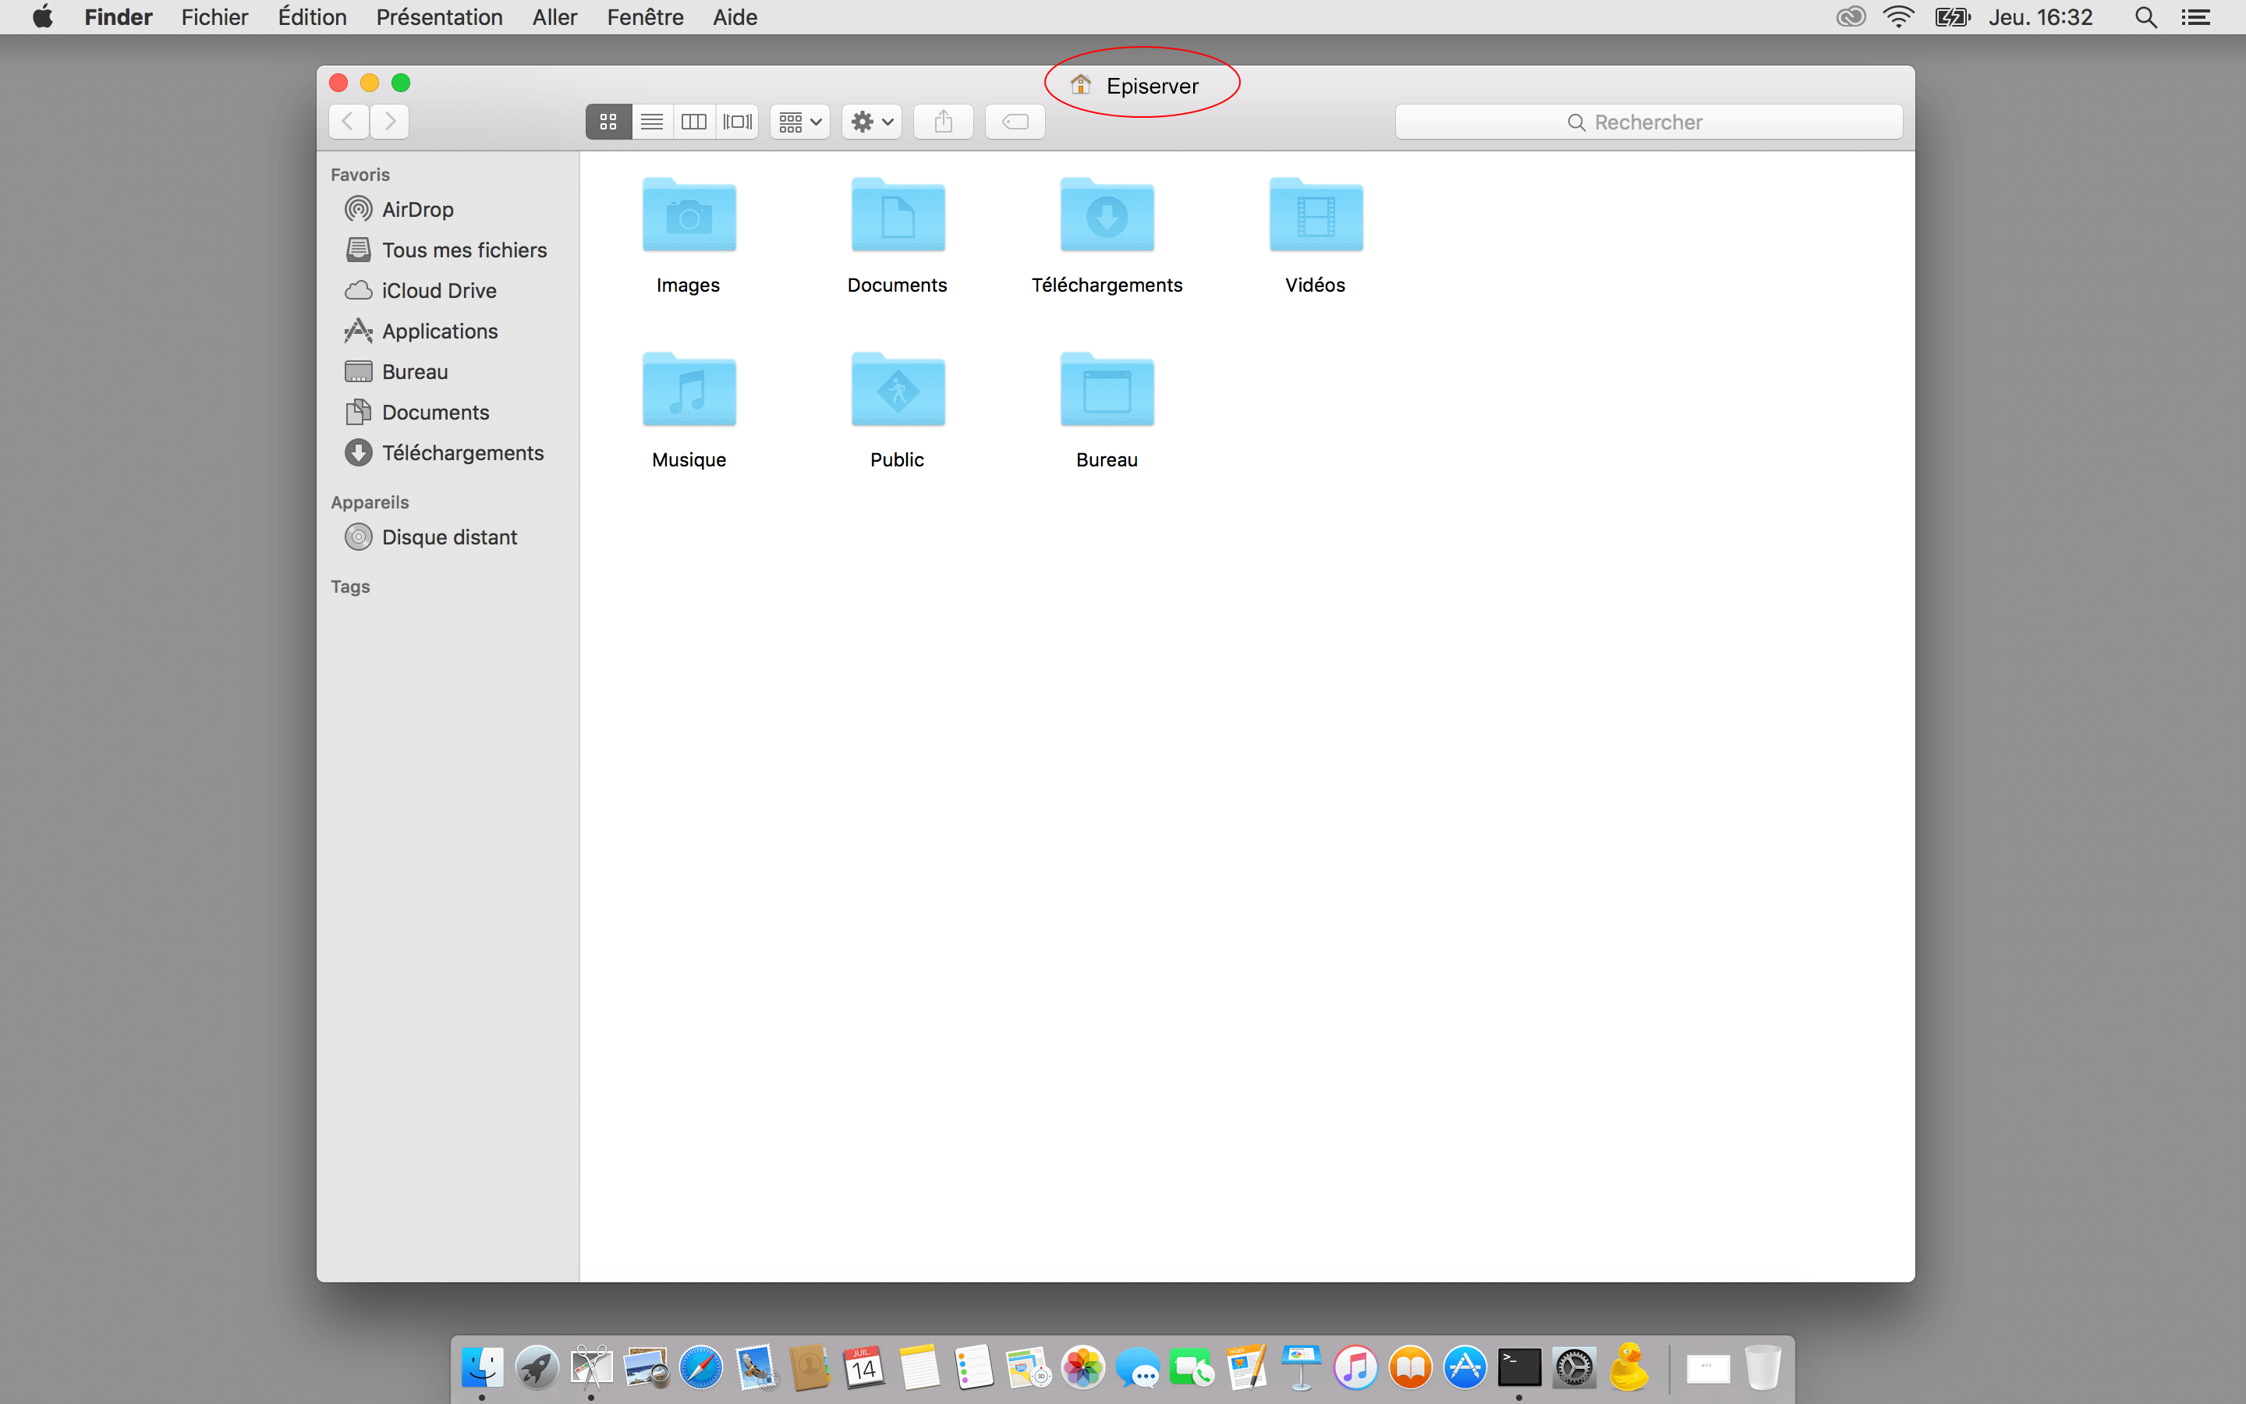
Task: Select the Documents folder in the main pane
Action: (x=898, y=215)
